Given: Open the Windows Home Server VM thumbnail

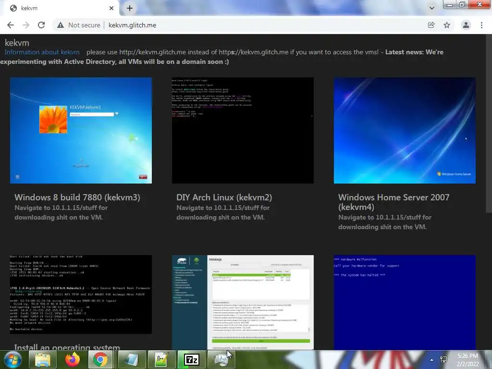Looking at the screenshot, I should coord(405,131).
